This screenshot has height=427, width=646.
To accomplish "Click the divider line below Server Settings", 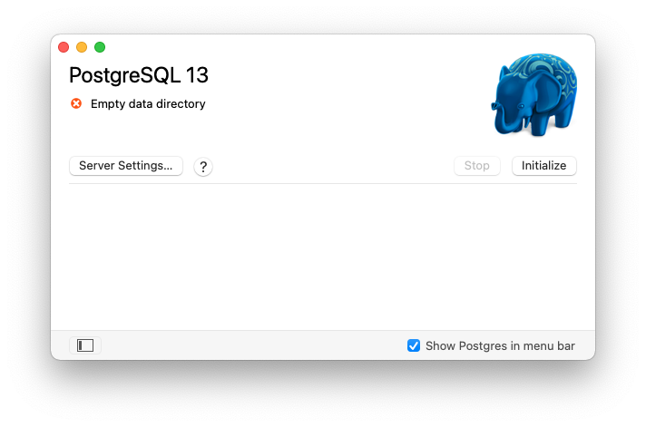I will point(322,183).
